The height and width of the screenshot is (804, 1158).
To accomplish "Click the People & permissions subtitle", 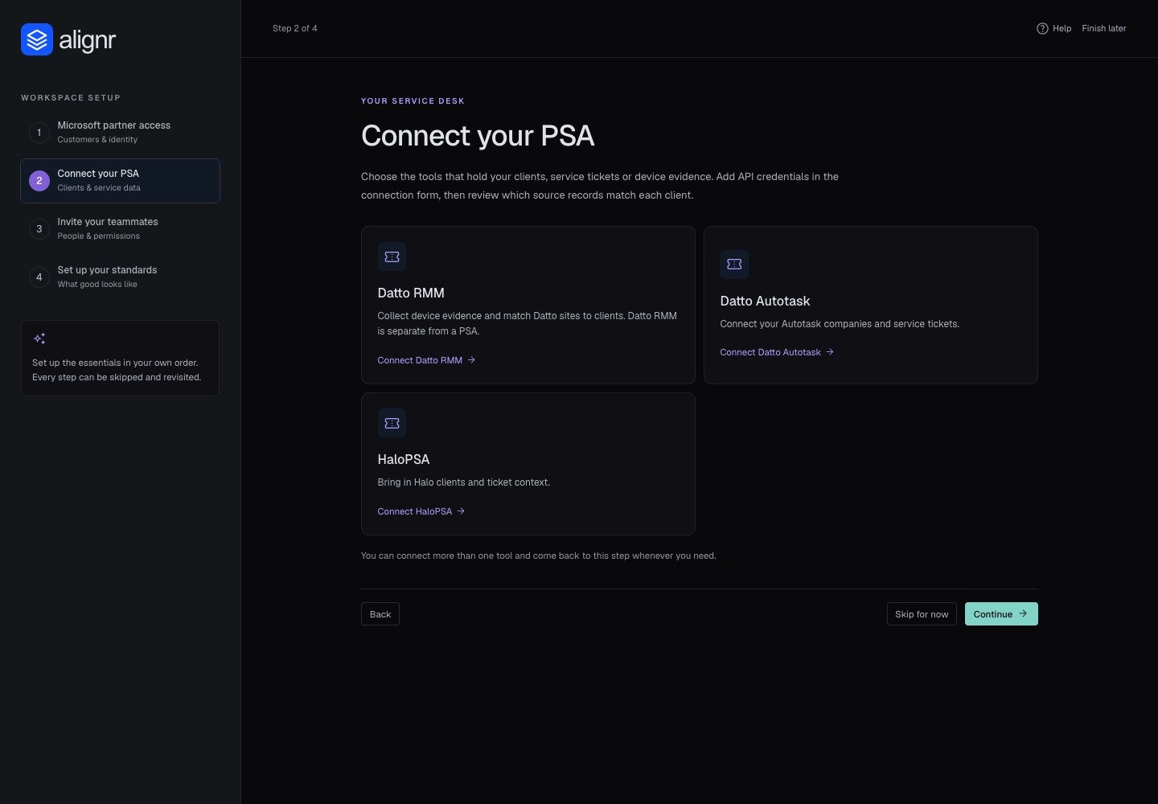I will coord(99,236).
